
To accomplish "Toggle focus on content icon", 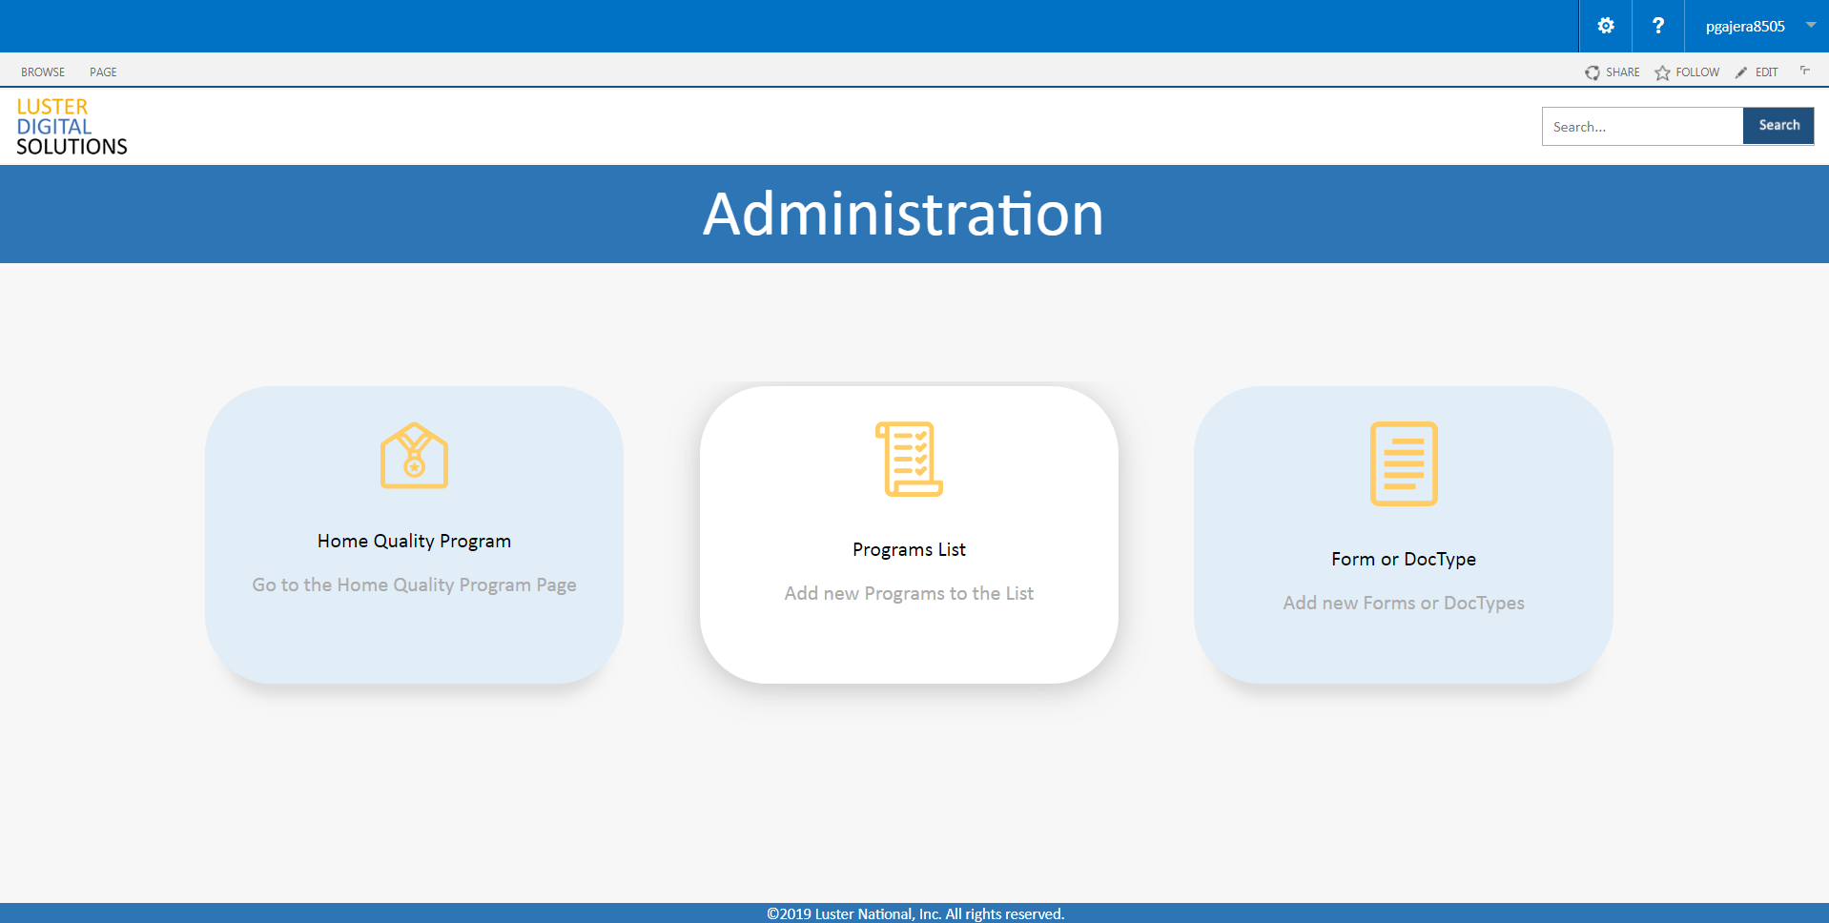I will [1804, 71].
